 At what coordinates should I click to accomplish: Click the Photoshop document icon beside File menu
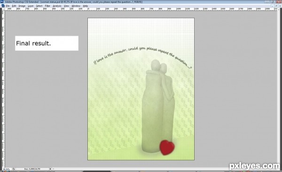click(x=3, y=6)
